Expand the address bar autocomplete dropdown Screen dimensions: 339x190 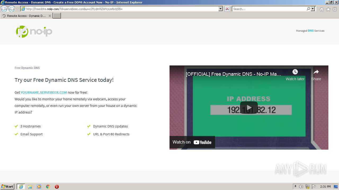coord(221,9)
